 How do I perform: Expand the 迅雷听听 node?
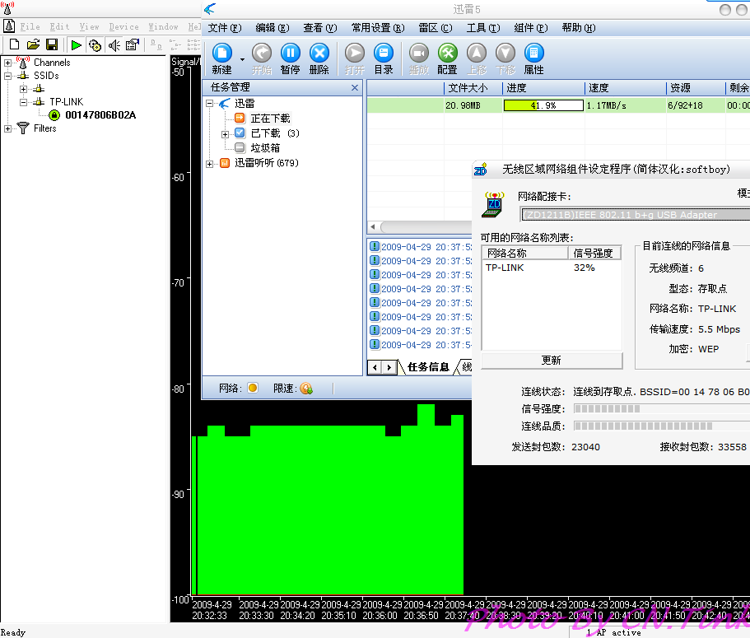[x=209, y=164]
